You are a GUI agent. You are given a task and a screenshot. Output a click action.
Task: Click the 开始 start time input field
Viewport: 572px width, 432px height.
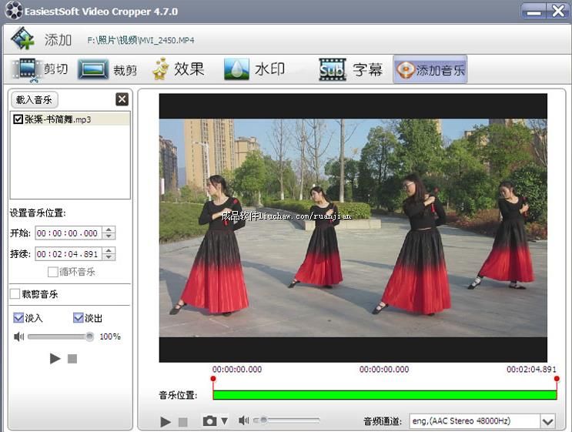(68, 233)
